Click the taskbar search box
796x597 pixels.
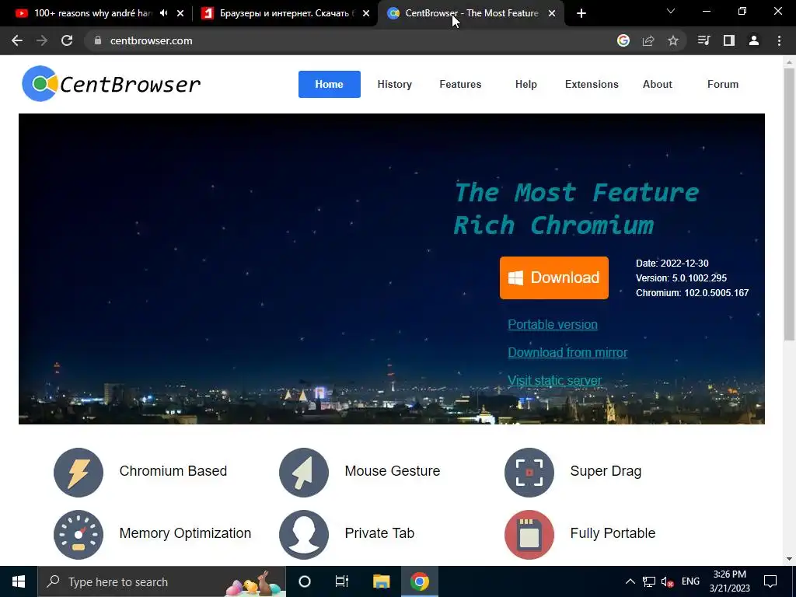click(162, 581)
